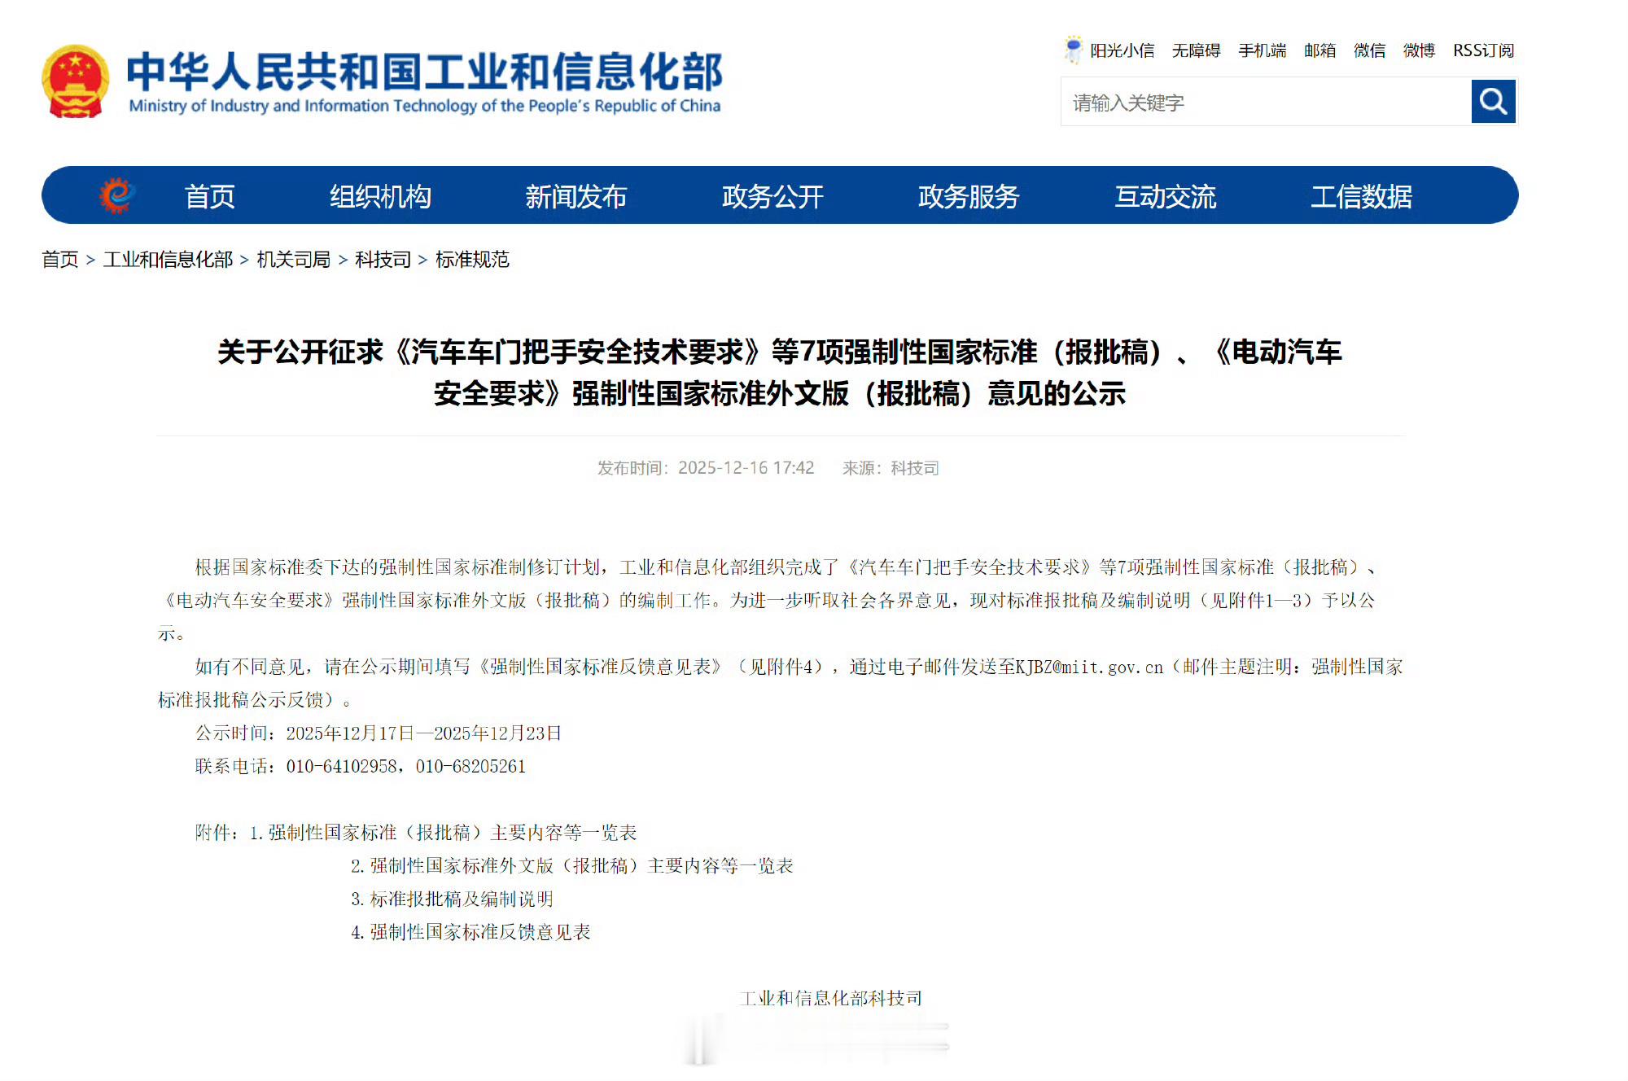Click 标准规范 in the breadcrumb trail

pyautogui.click(x=475, y=260)
